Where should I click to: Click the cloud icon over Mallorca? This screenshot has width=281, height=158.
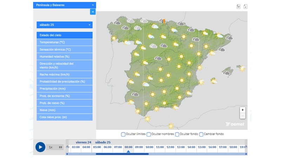[x=226, y=73]
